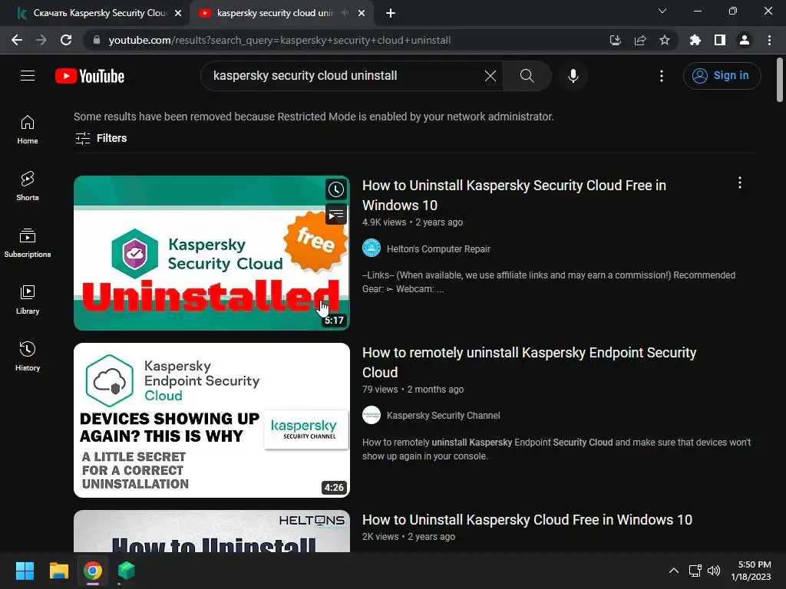Play the Kaspersky Endpoint Security Cloud thumbnail

(212, 420)
